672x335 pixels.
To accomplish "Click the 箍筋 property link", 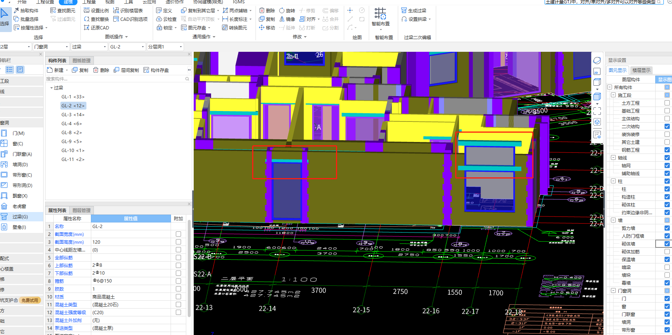I will click(x=59, y=281).
